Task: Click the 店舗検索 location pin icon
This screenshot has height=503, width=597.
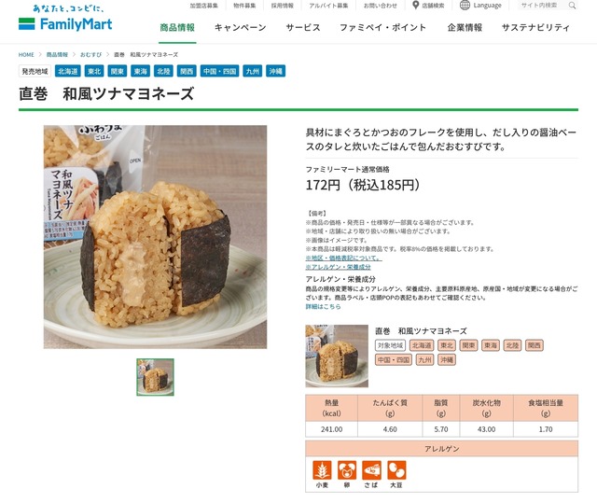Action: 416,6
